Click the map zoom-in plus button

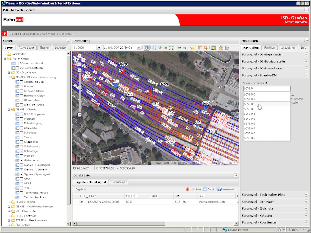pyautogui.click(x=80, y=70)
